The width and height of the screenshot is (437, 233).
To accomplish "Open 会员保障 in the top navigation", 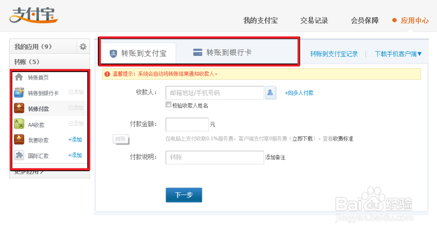I will [x=364, y=21].
